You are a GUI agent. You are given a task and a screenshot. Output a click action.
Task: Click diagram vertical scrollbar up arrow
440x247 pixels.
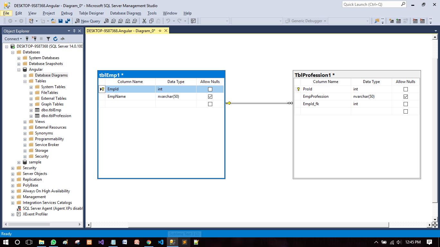click(435, 37)
